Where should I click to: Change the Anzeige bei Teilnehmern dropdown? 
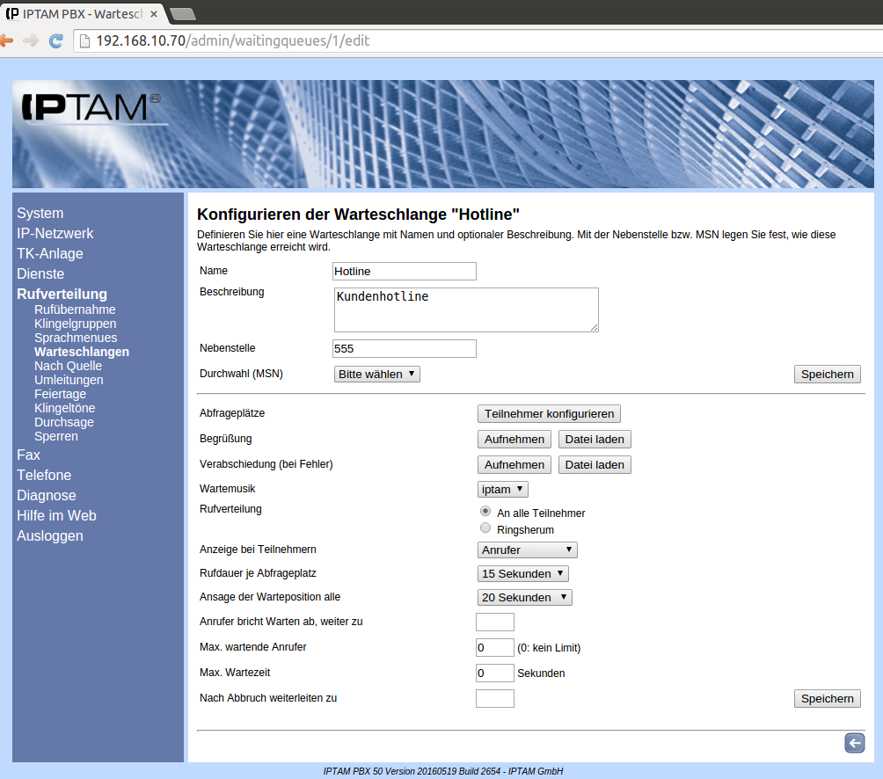(x=527, y=550)
